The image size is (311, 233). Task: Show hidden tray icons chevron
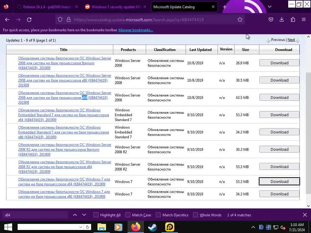click(x=253, y=227)
